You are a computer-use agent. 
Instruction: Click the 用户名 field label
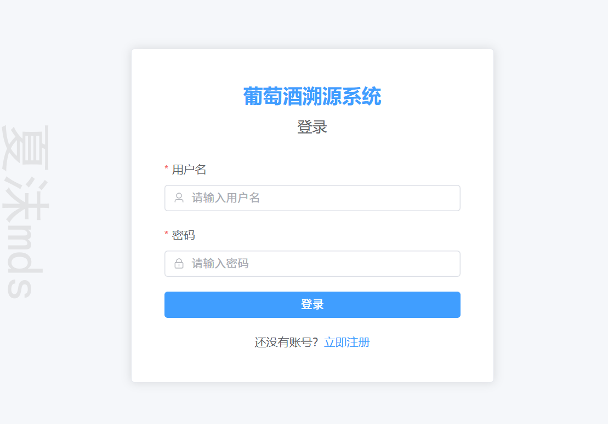pos(189,170)
